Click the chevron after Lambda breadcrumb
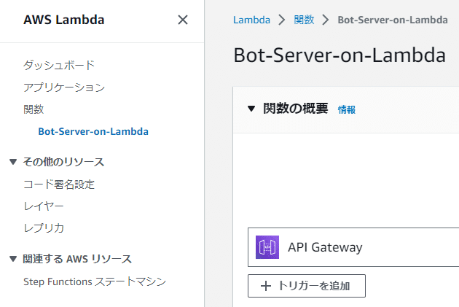Image resolution: width=459 pixels, height=307 pixels. (x=282, y=20)
